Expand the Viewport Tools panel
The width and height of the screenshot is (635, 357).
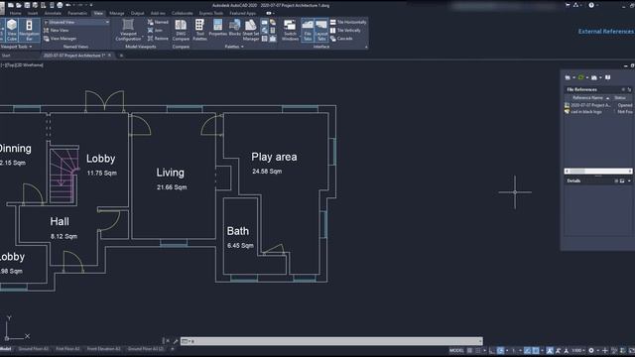tap(16, 47)
